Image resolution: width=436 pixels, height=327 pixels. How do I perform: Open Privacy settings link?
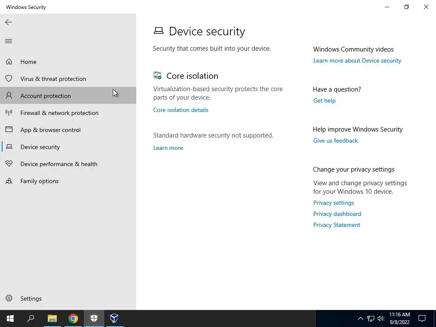click(333, 203)
